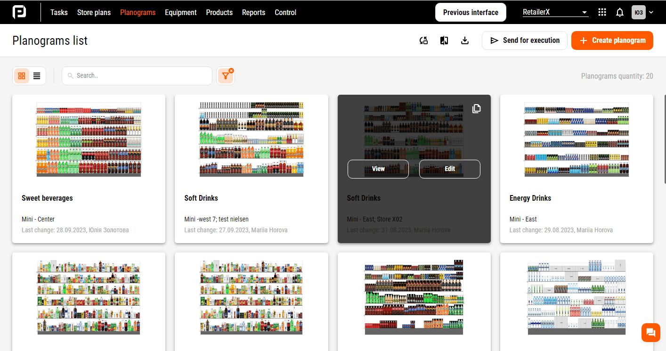Click the Send for execution button

pos(525,41)
